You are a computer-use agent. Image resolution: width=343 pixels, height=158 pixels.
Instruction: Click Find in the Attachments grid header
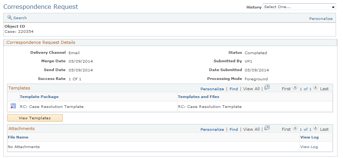click(234, 129)
